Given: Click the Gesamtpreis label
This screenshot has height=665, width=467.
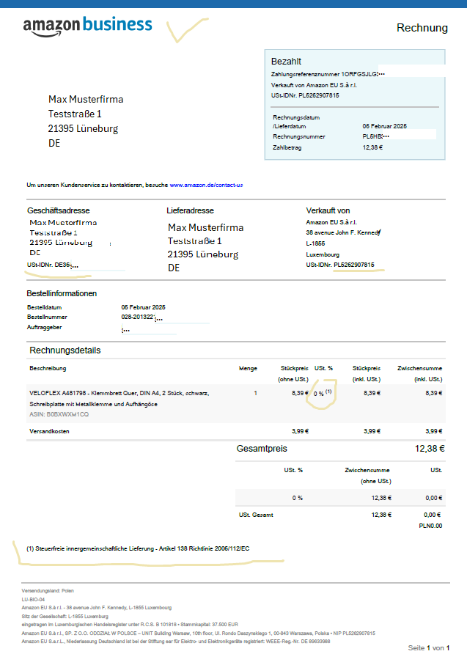Looking at the screenshot, I should pos(262,449).
